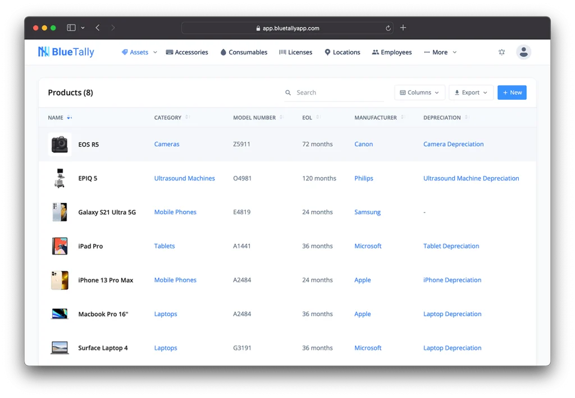Open Laptops link in Surface Laptop row
This screenshot has width=575, height=398.
pos(166,348)
